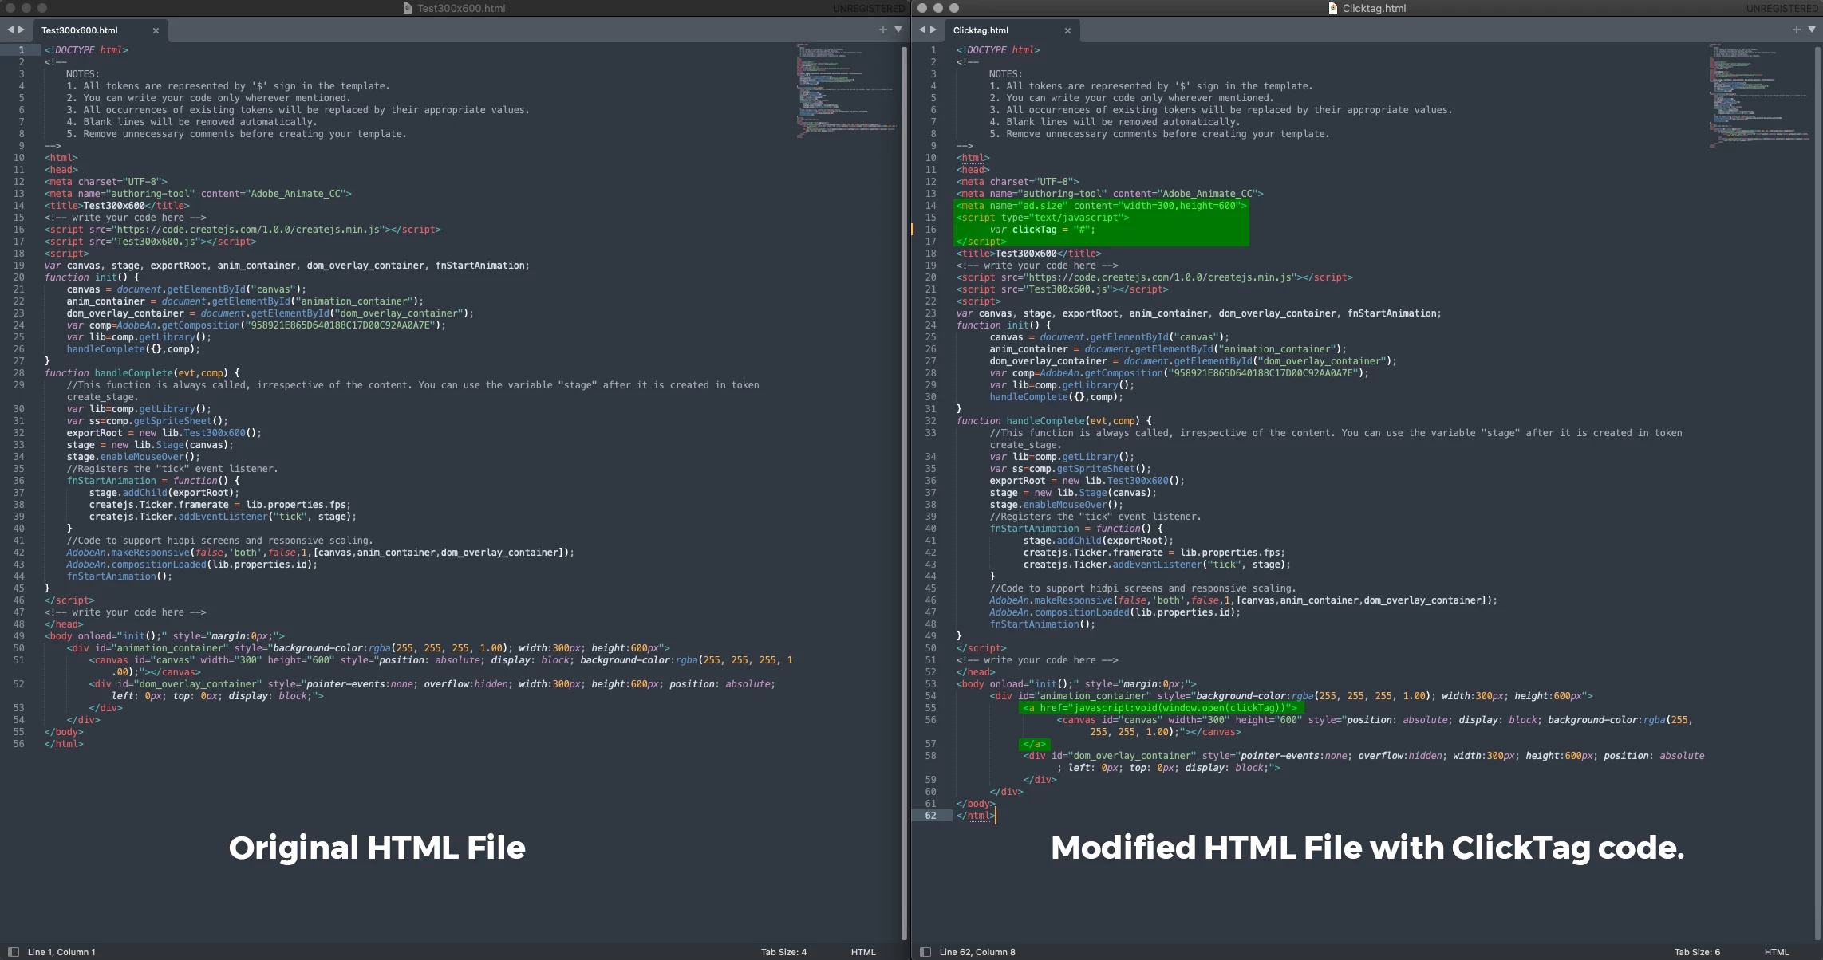The image size is (1823, 960).
Task: Click HTML syntax selector in left status bar
Action: [862, 951]
